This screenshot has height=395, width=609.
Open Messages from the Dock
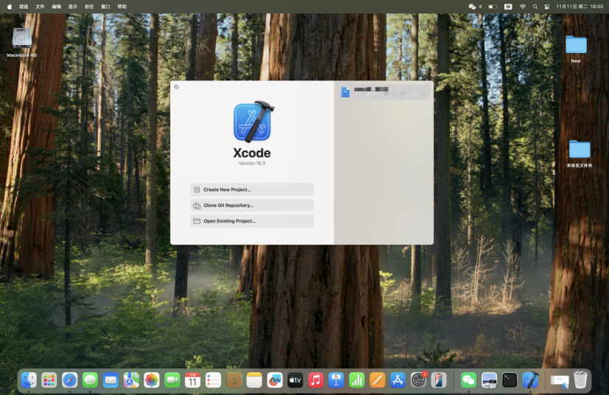tap(90, 380)
